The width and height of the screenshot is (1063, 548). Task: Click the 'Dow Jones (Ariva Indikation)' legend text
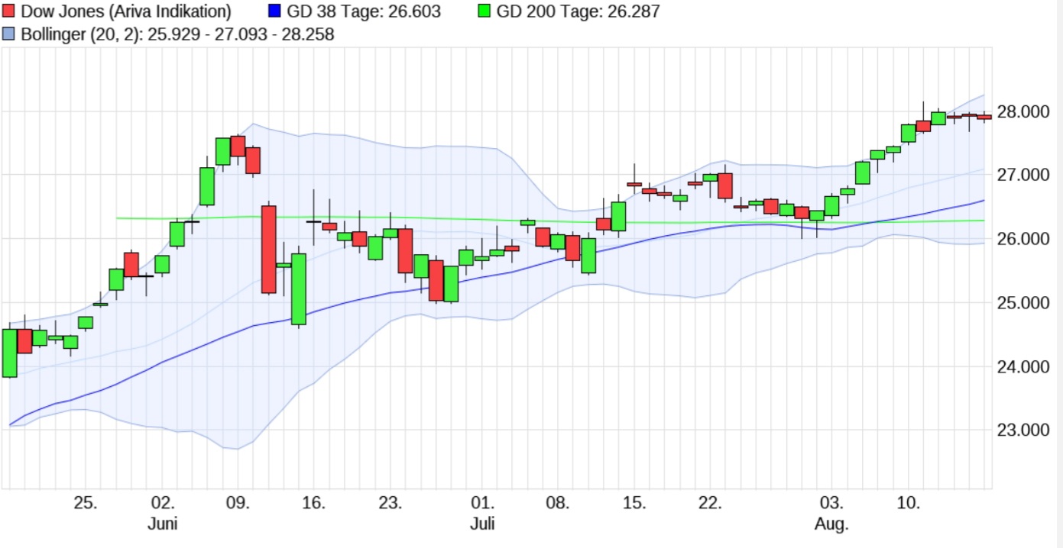126,11
